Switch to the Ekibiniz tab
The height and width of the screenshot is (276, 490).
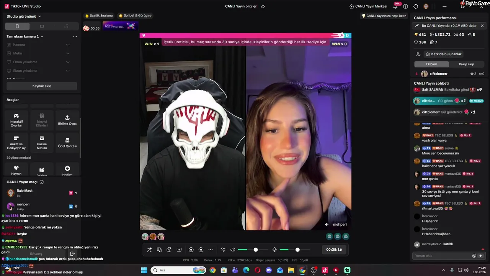(431, 64)
